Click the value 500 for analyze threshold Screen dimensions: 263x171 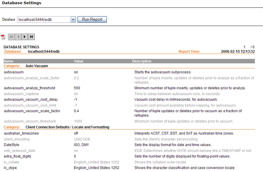[77, 88]
